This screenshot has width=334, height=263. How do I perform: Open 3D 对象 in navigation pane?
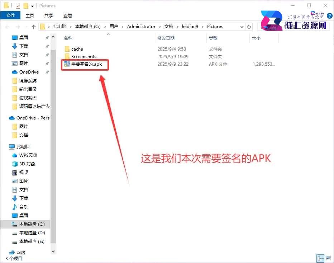coord(27,164)
